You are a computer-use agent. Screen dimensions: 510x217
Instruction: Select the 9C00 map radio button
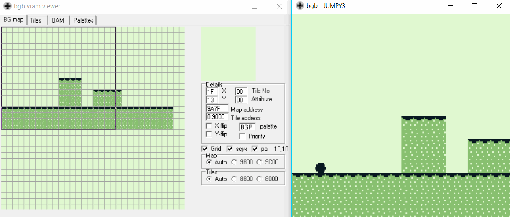click(259, 162)
